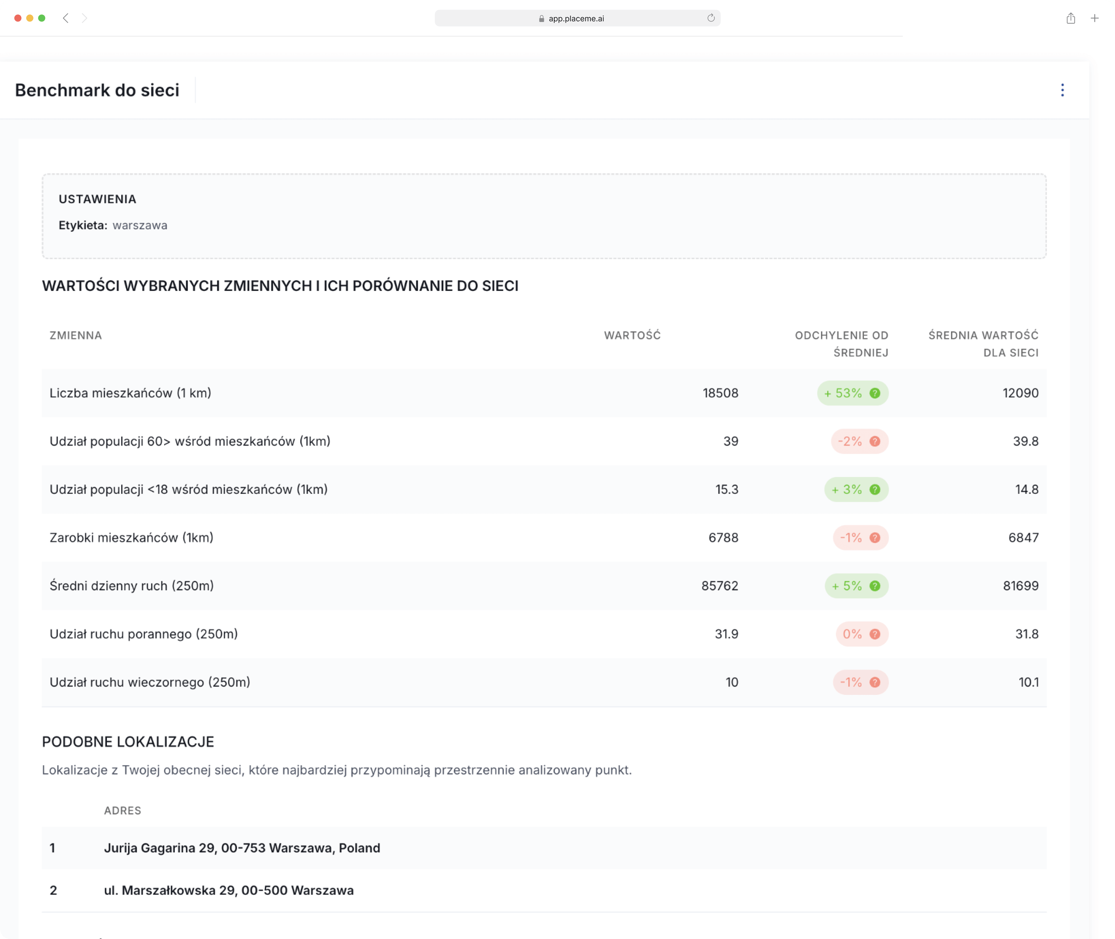The width and height of the screenshot is (1115, 939).
Task: Click question mark on 0% ruch poranny badge
Action: pyautogui.click(x=875, y=634)
